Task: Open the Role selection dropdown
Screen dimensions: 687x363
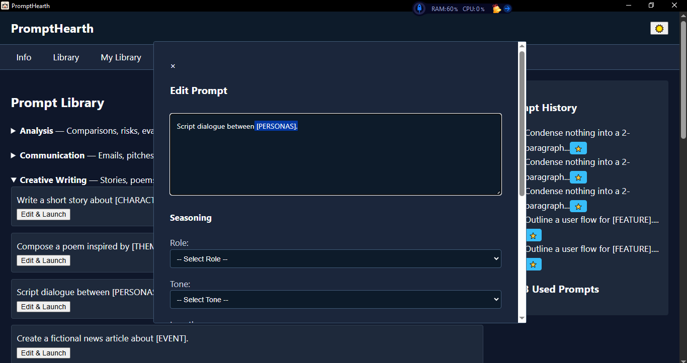Action: pos(335,258)
